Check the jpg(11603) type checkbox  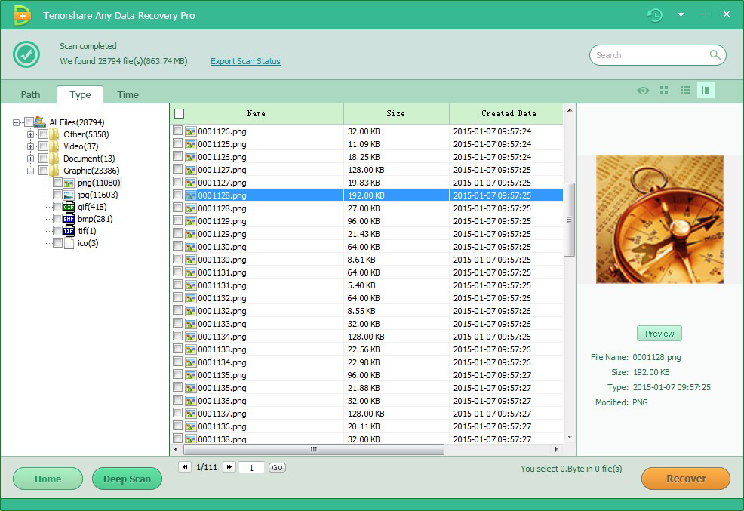click(x=57, y=195)
